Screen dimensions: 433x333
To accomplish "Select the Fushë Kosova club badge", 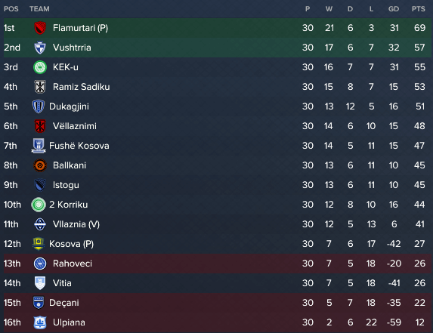I will 39,146.
